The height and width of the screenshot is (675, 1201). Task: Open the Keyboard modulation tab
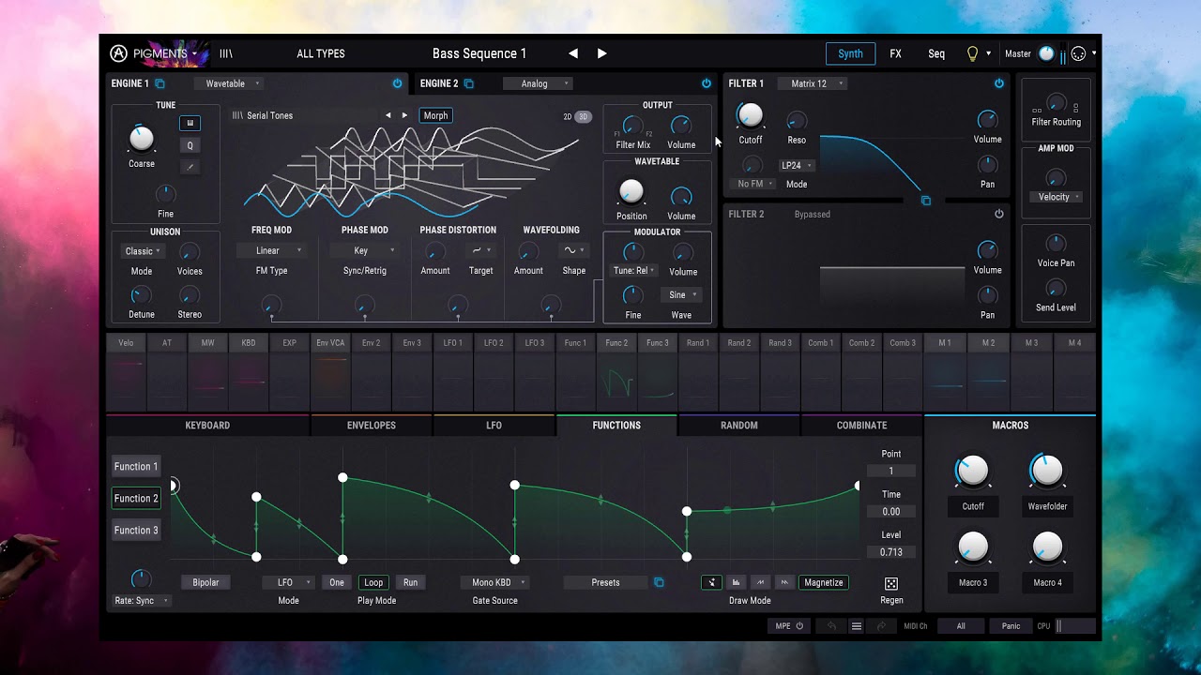point(207,426)
